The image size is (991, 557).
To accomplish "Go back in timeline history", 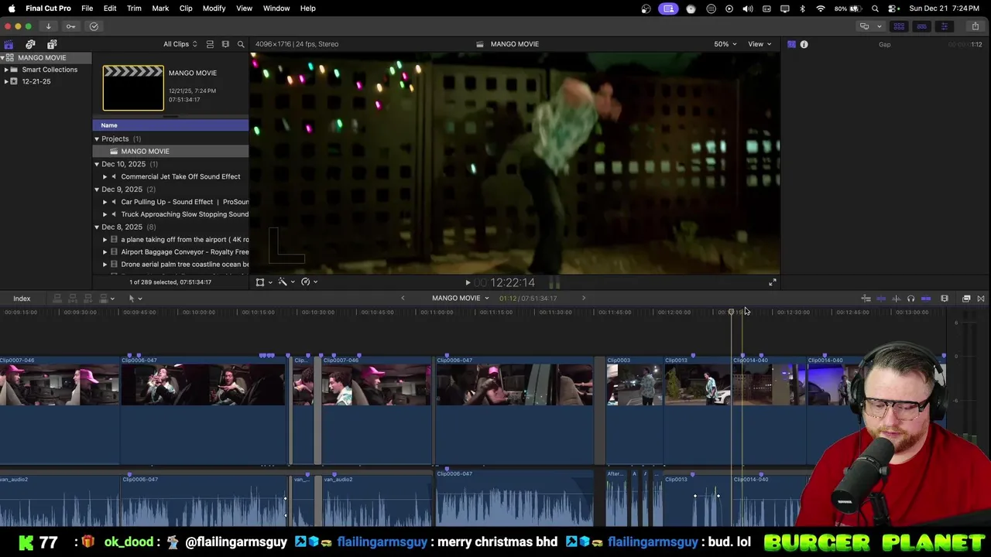I will click(403, 298).
